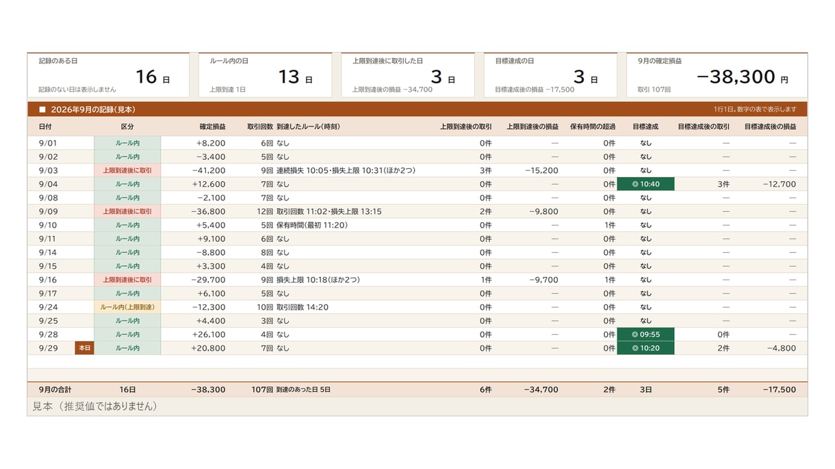Click the "取引回数" column header
835x469 pixels.
coord(260,126)
